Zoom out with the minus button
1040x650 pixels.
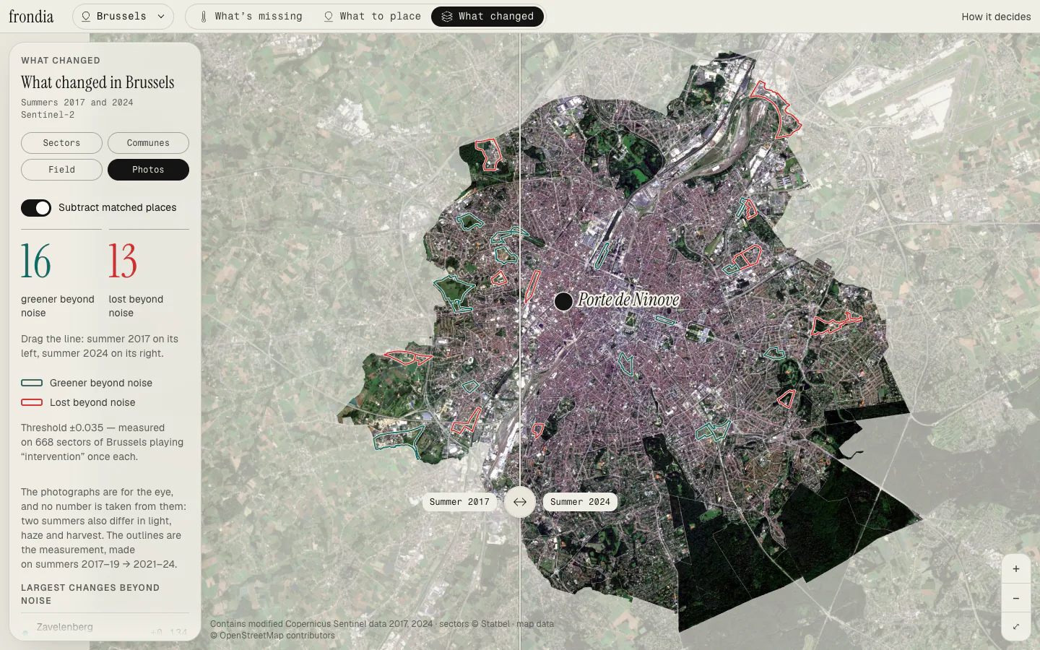pos(1016,598)
